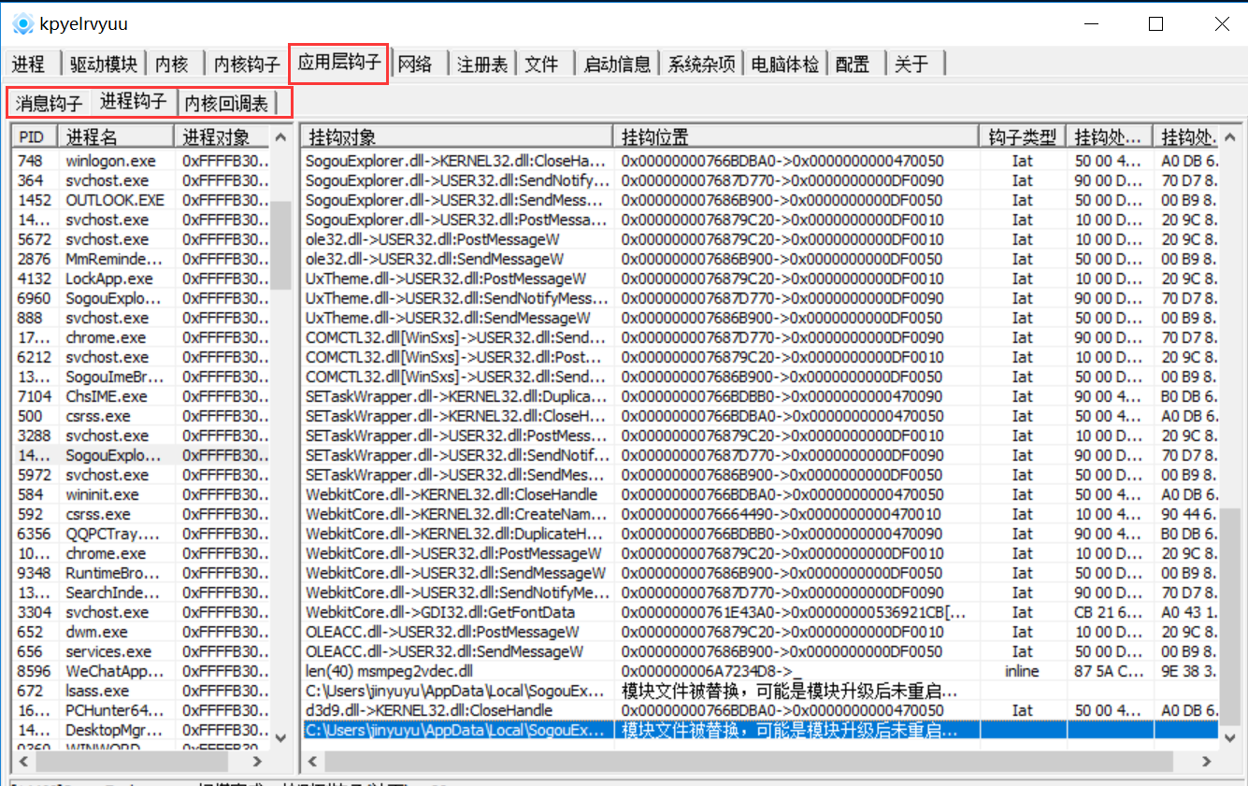Click the inline hook type cell

(x=1023, y=671)
